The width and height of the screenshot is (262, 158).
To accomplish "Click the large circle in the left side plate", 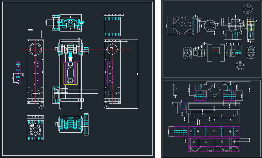I will (35, 49).
